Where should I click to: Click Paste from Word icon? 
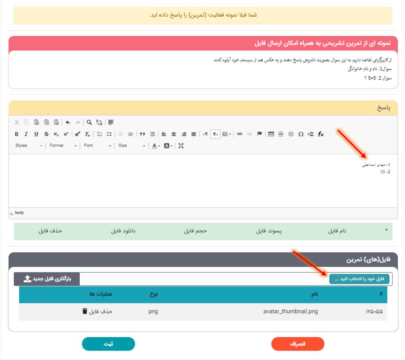click(x=56, y=122)
